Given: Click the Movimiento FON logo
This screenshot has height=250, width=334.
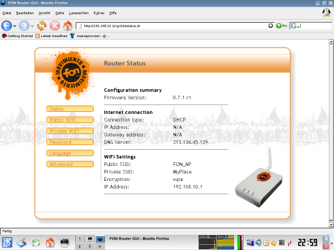Looking at the screenshot, I should tap(70, 74).
